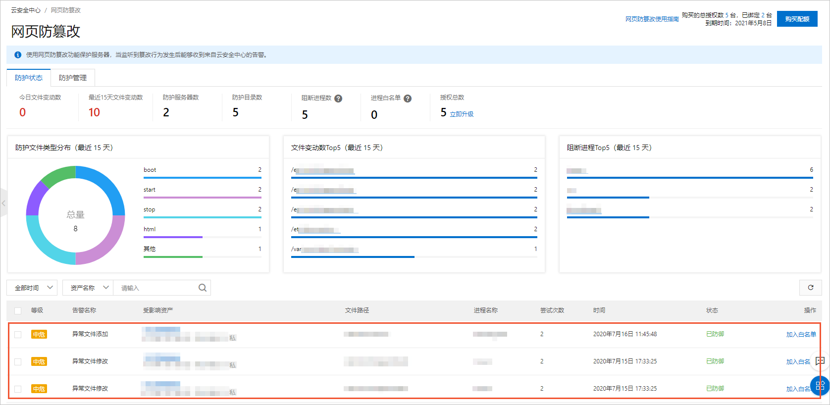The image size is (830, 405).
Task: Click the 文件路径 column header
Action: pyautogui.click(x=357, y=310)
